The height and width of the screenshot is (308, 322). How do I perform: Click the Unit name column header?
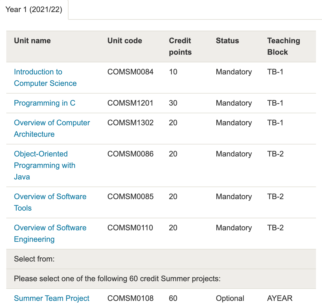point(32,40)
